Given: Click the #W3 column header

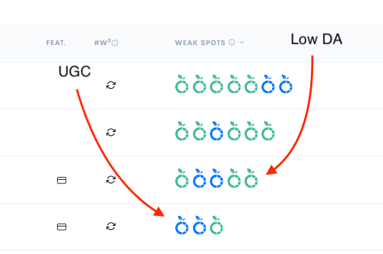Looking at the screenshot, I should tap(102, 42).
